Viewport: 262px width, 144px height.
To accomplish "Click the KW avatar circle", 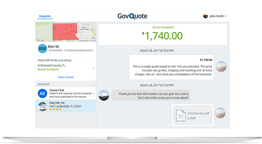I will (x=43, y=49).
